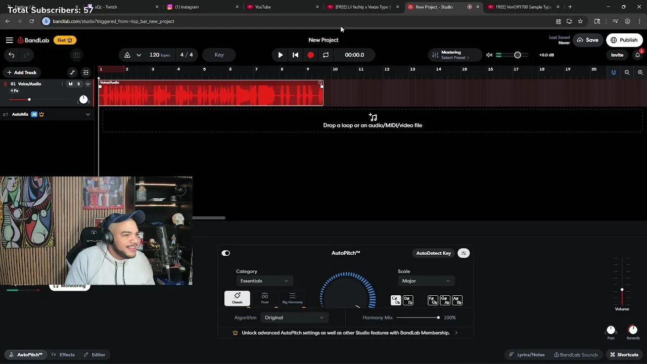Open the notifications bell

(637, 55)
